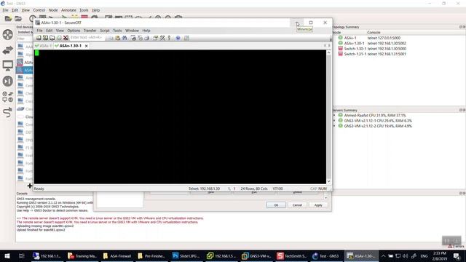Click the SecureCRT terminal scrollbar up arrow
Screen dimensions: 466x262
328,52
